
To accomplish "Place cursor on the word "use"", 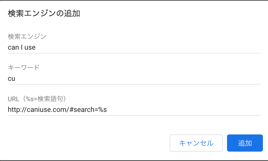I will point(30,47).
